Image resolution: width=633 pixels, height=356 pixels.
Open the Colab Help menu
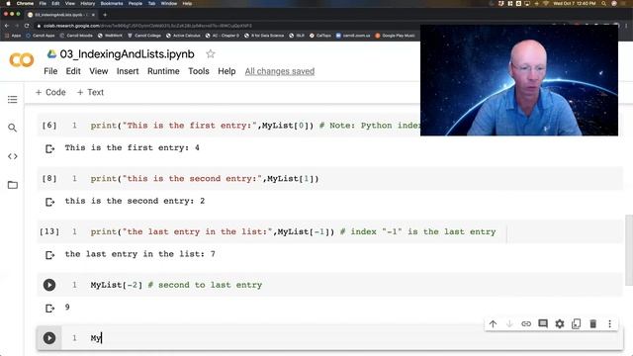point(226,71)
